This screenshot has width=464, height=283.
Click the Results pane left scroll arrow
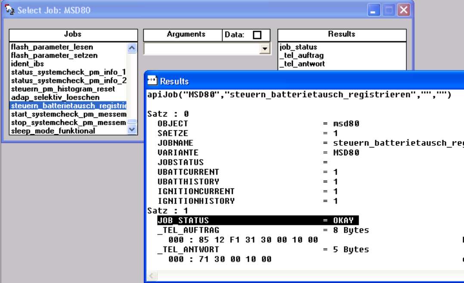pos(152,276)
